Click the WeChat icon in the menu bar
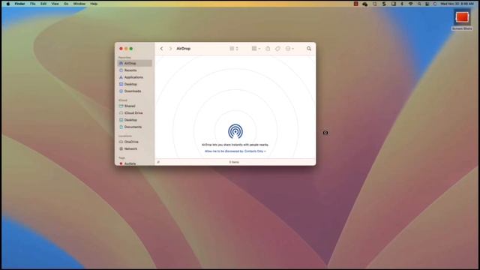 coord(365,4)
